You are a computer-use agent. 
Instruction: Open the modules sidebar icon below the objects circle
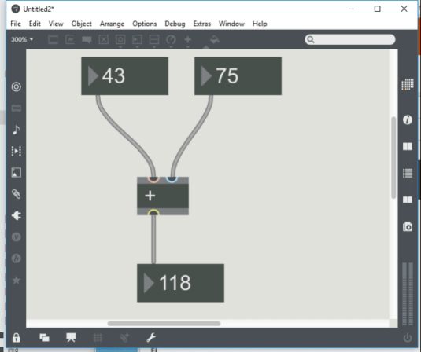tap(16, 108)
